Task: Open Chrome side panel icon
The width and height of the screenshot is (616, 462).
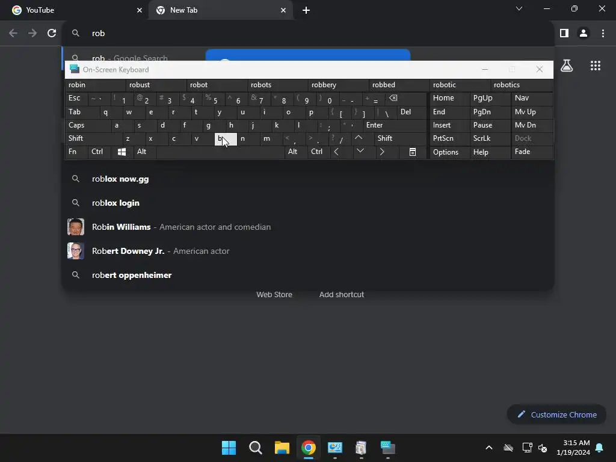Action: pos(564,34)
